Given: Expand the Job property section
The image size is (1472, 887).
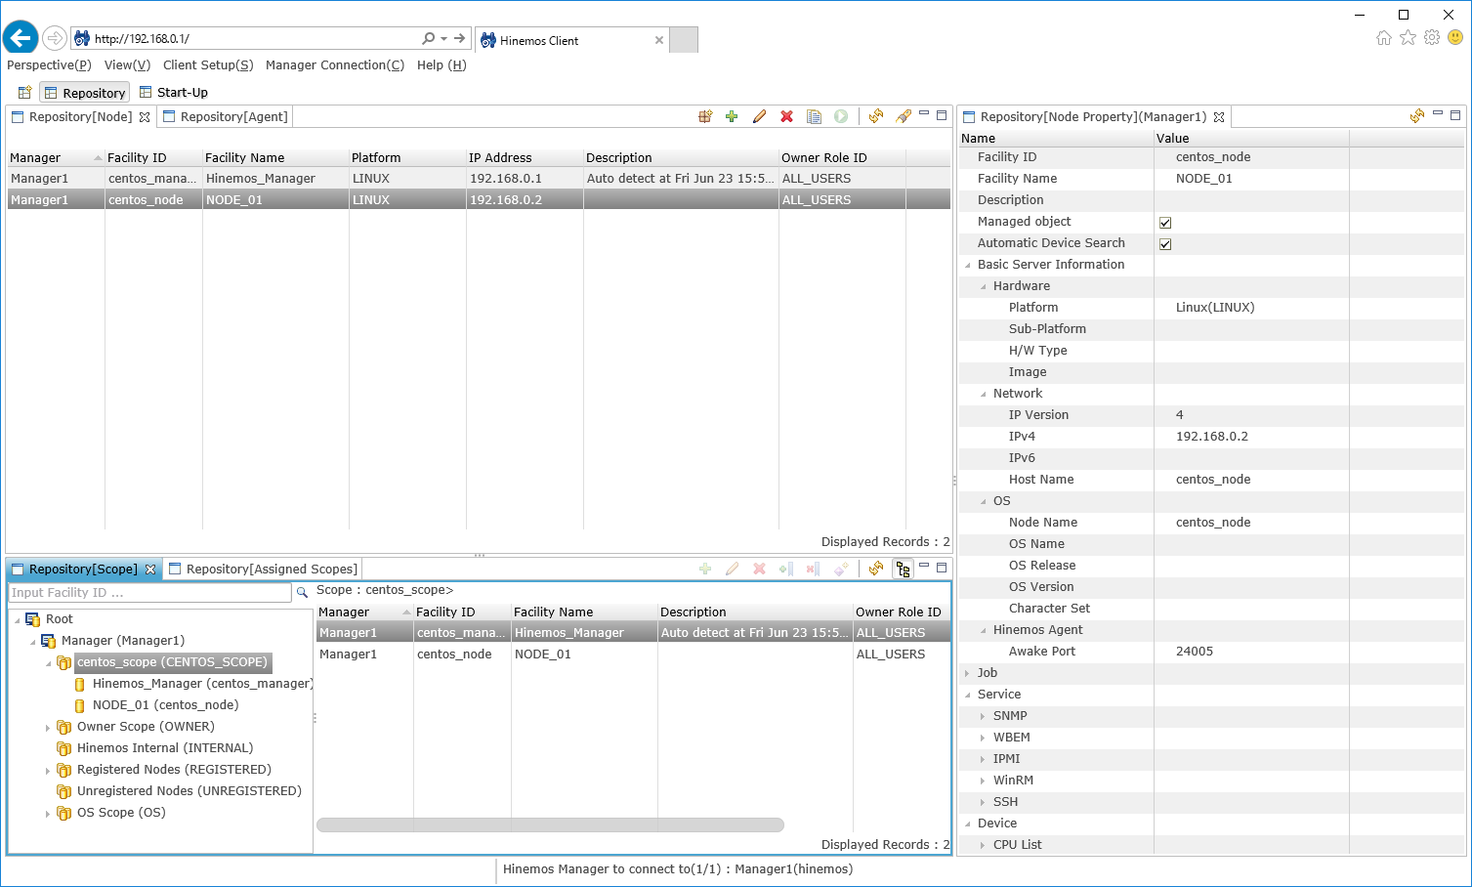Looking at the screenshot, I should click(x=968, y=673).
